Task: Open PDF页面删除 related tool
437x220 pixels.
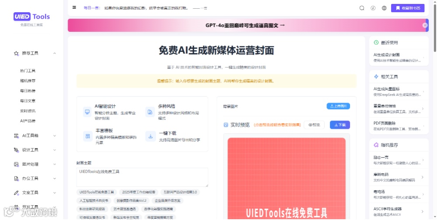Action: point(399,126)
